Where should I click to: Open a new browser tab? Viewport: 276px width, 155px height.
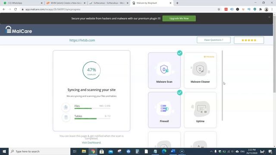pos(177,3)
